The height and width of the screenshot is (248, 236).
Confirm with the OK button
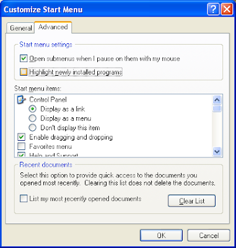161,236
